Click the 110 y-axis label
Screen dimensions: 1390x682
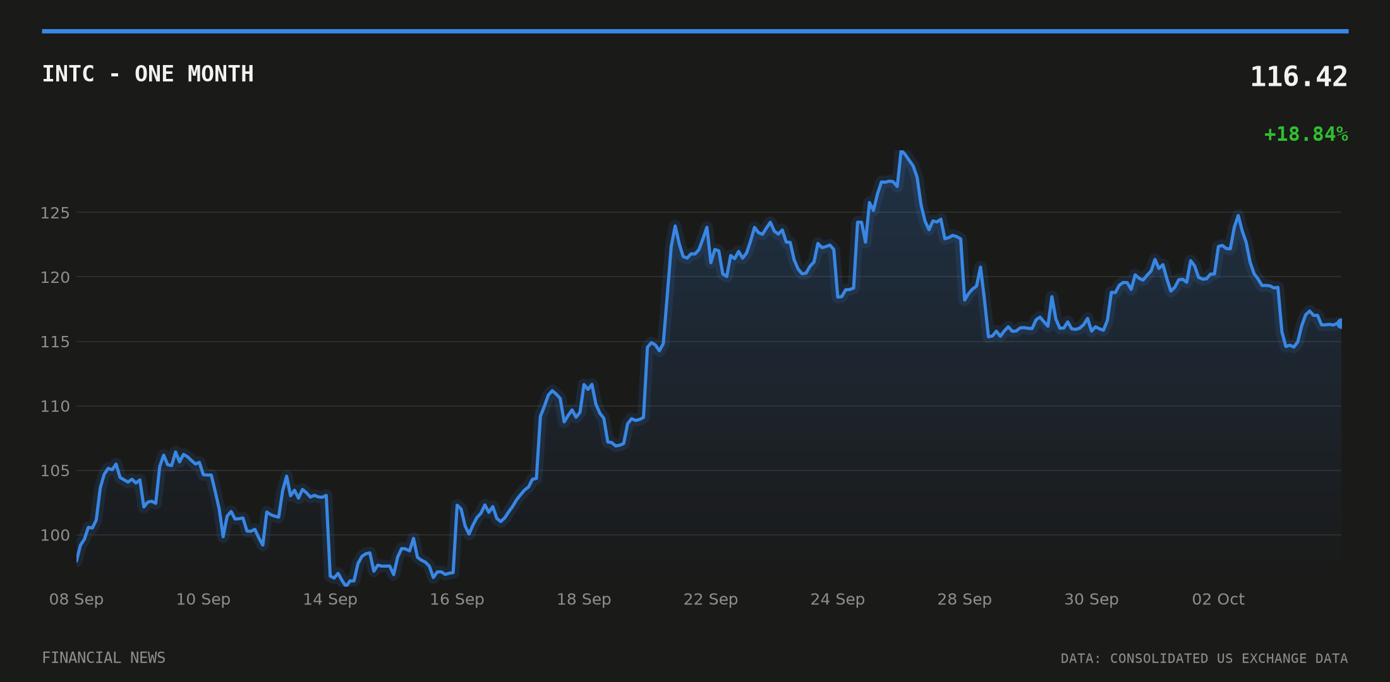55,407
